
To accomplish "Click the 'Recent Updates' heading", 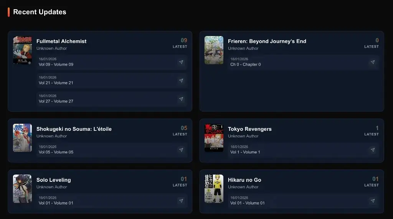I will (x=40, y=12).
